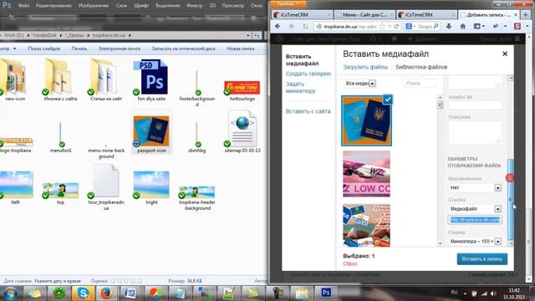535x301 pixels.
Task: Click the volume icon in system tray
Action: coord(493,293)
